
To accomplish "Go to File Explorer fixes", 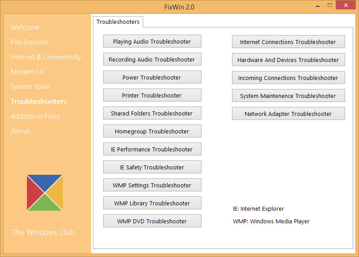I will coord(29,42).
